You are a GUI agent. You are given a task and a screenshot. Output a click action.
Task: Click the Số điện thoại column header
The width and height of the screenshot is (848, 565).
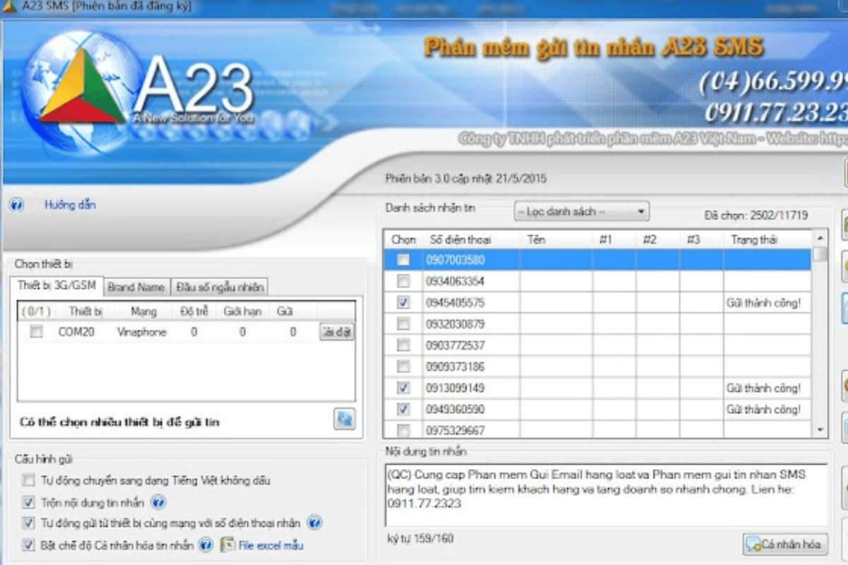pyautogui.click(x=472, y=240)
